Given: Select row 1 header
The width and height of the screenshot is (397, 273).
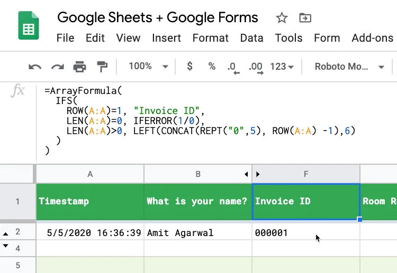Looking at the screenshot, I should [17, 202].
